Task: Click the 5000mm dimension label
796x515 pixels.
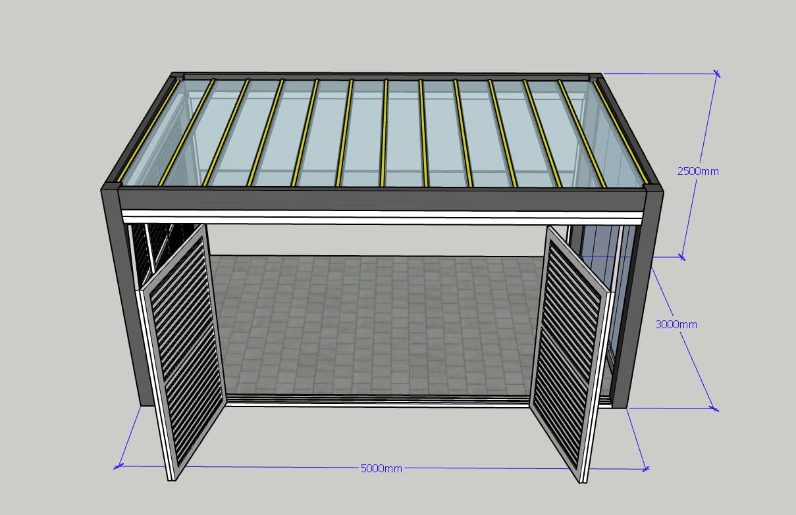Action: pos(381,468)
